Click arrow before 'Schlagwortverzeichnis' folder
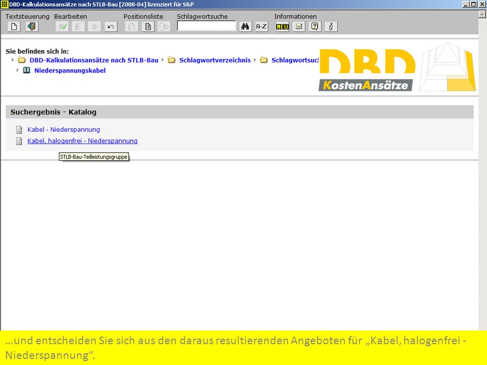Viewport: 487px width, 365px height. [x=162, y=60]
